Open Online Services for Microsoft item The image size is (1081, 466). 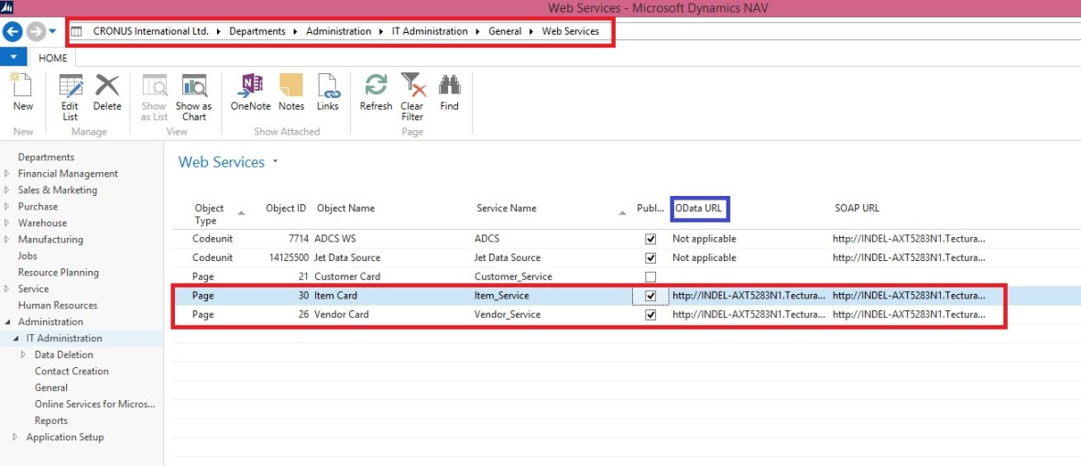point(95,404)
